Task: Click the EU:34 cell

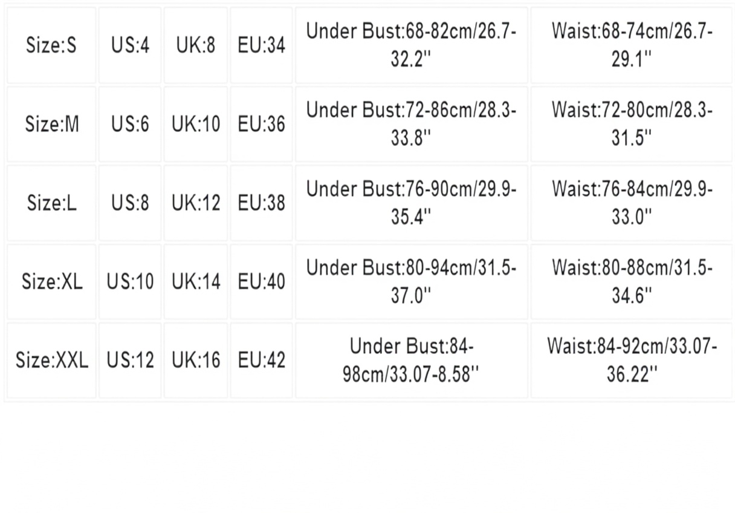Action: [x=261, y=45]
